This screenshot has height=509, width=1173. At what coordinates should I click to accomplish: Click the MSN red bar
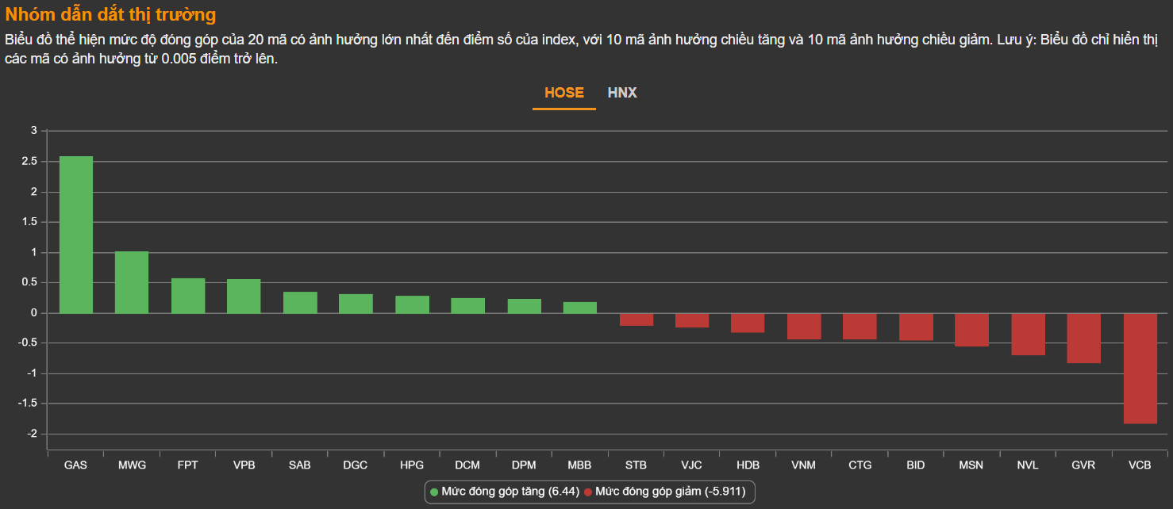971,330
